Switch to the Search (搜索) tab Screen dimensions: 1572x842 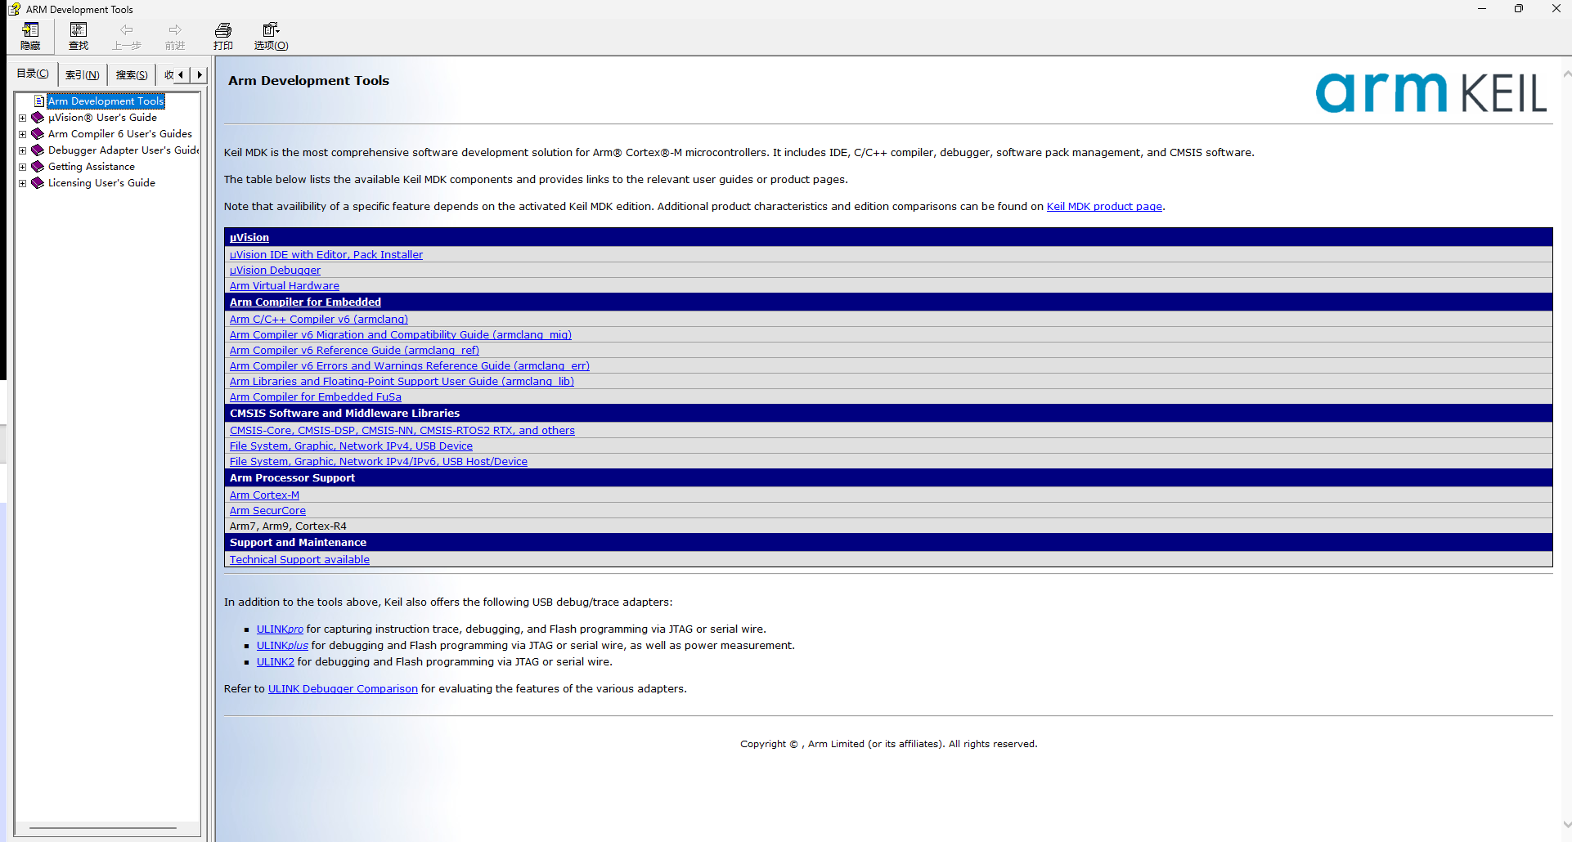(x=132, y=75)
